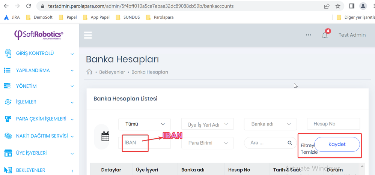The height and width of the screenshot is (175, 375).
Task: Open the Üye İş Yeri Adı dropdown
Action: pyautogui.click(x=207, y=124)
